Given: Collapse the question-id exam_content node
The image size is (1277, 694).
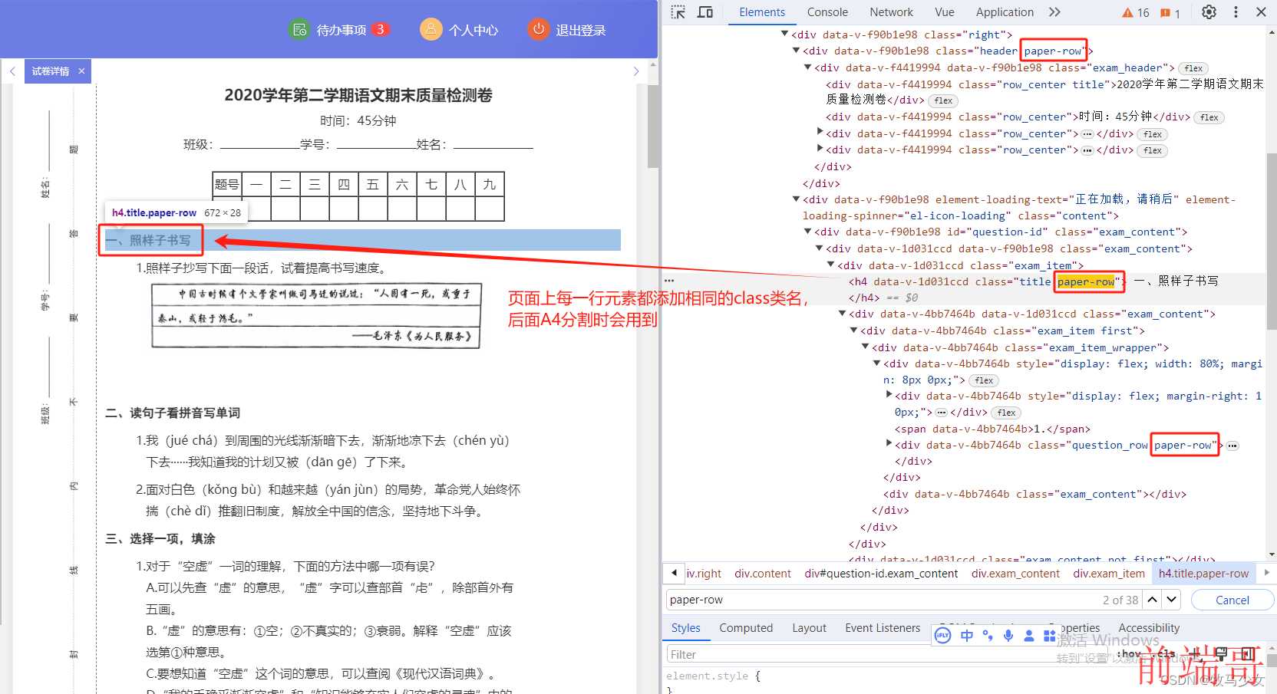Looking at the screenshot, I should (807, 231).
